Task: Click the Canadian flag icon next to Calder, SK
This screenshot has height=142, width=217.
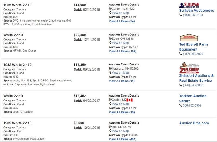Action: pyautogui.click(x=130, y=100)
